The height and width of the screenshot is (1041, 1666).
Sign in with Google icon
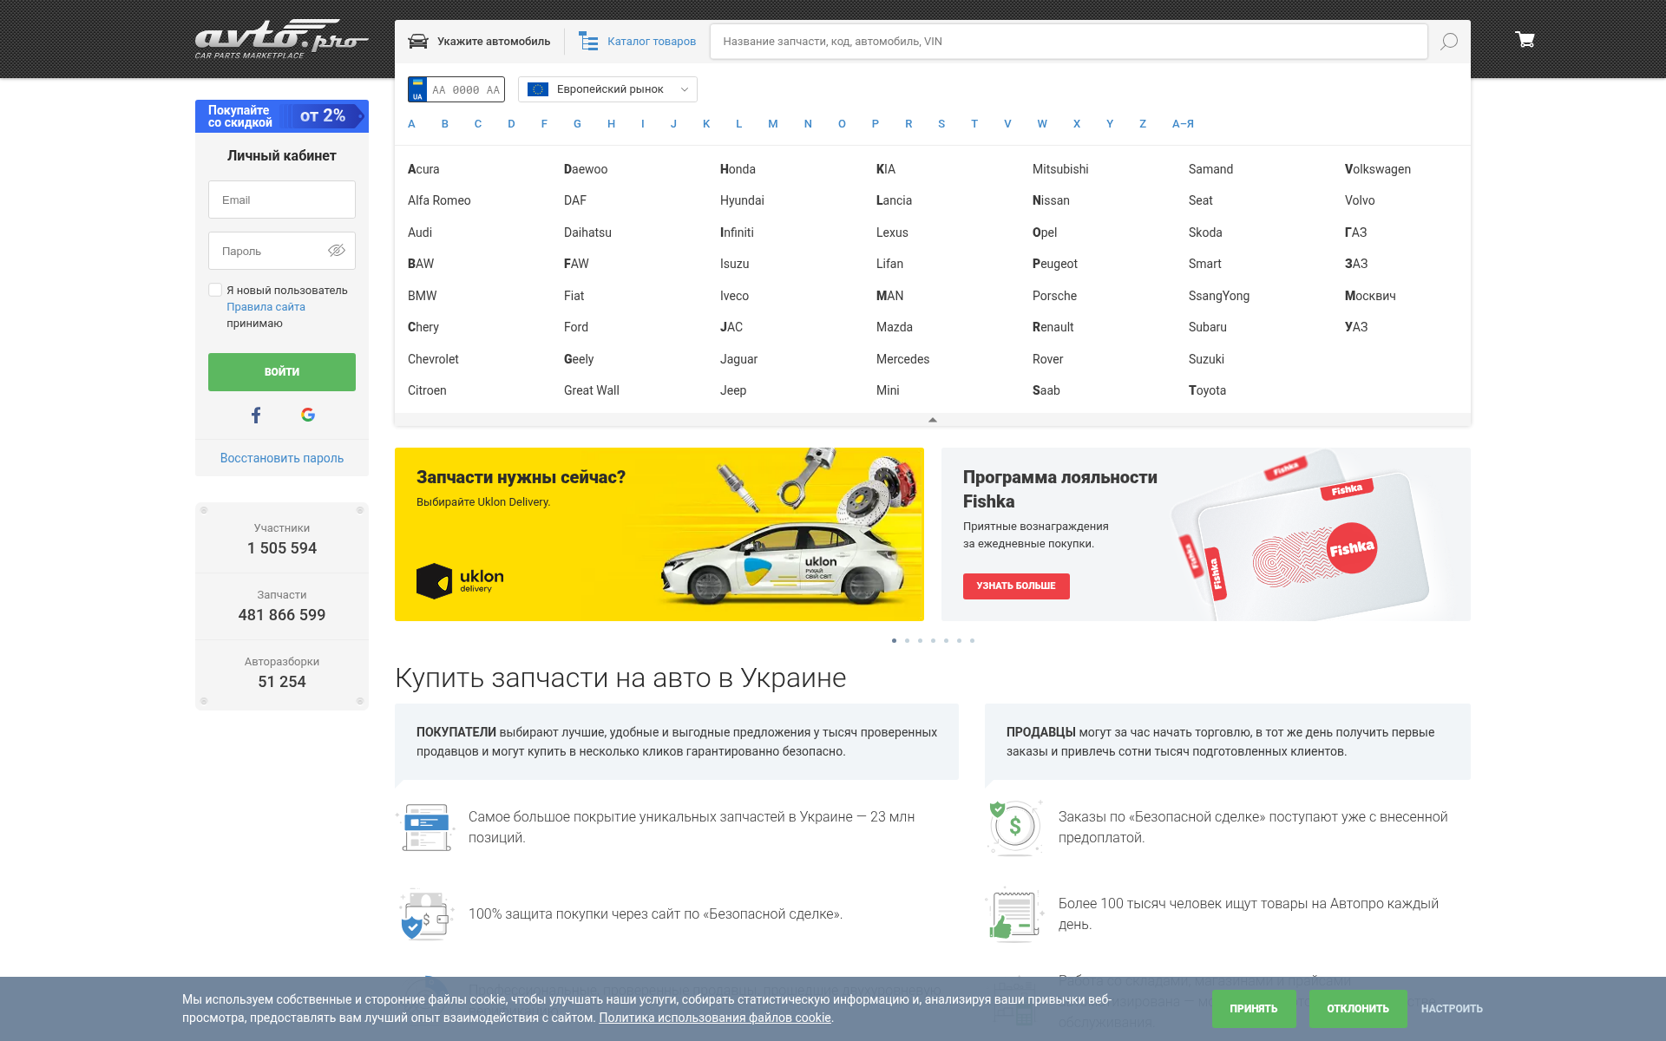308,415
